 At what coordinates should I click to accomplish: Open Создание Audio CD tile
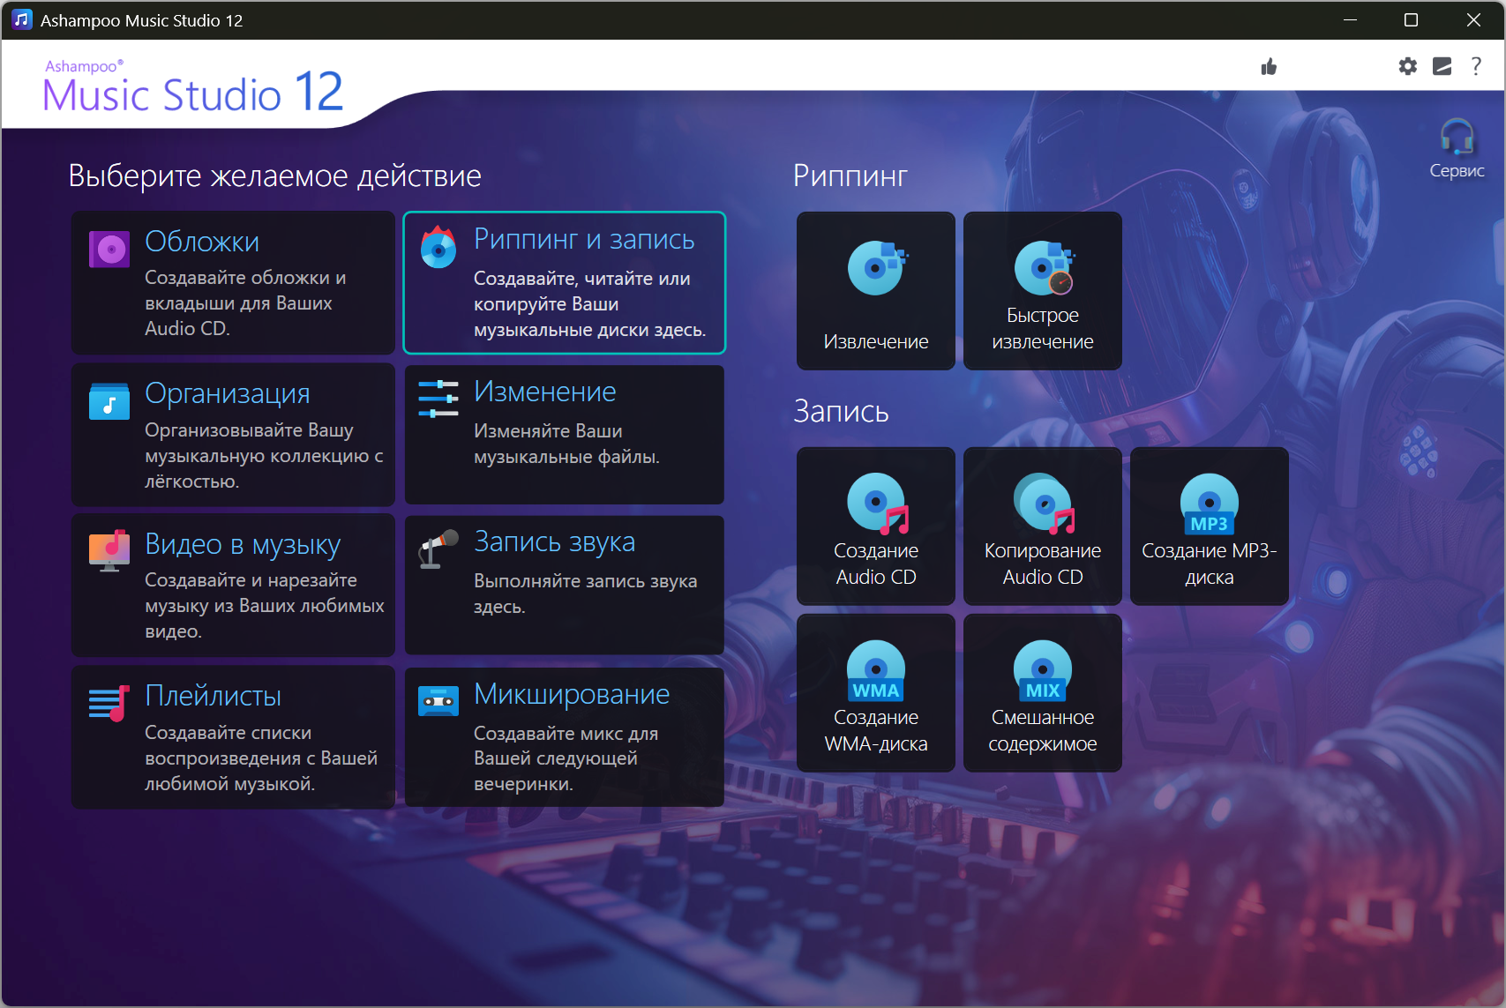pos(876,526)
